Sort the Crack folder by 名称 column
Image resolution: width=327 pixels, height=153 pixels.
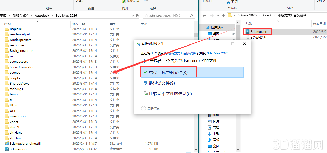[x=249, y=24]
